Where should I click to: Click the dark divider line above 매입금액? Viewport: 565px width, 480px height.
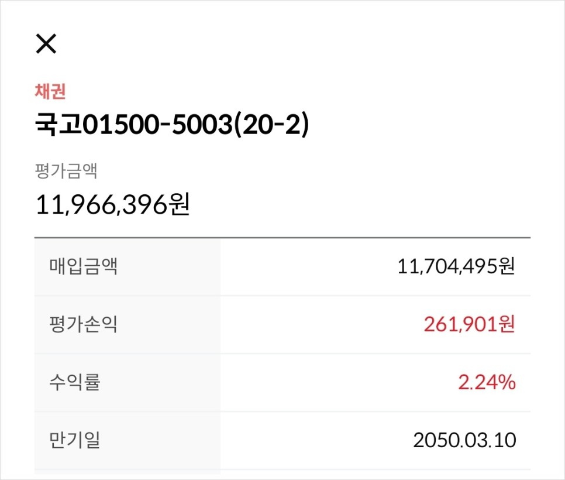tap(282, 238)
